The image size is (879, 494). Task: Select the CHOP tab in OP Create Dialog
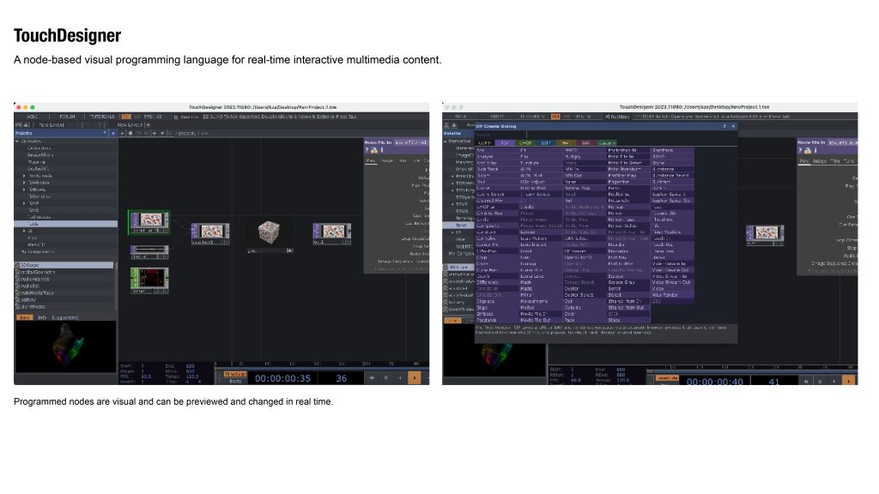pos(525,143)
